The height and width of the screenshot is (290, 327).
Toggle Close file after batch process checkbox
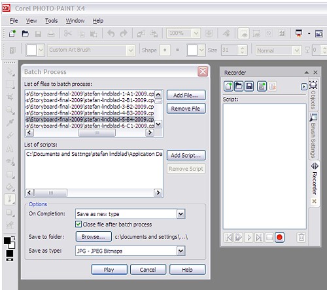(x=78, y=224)
